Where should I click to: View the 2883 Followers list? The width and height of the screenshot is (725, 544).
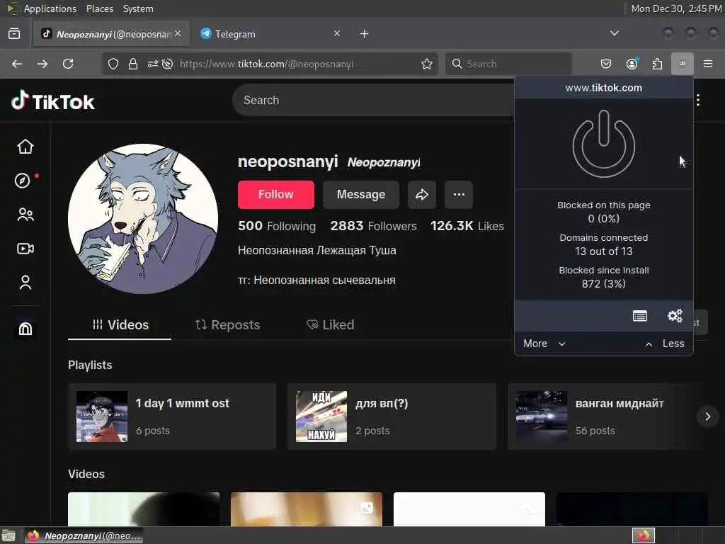[373, 226]
